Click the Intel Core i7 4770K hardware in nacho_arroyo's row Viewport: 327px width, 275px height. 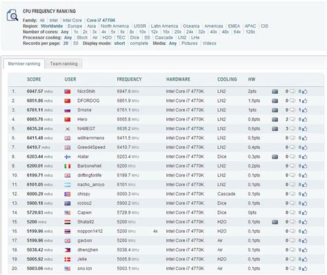click(185, 185)
